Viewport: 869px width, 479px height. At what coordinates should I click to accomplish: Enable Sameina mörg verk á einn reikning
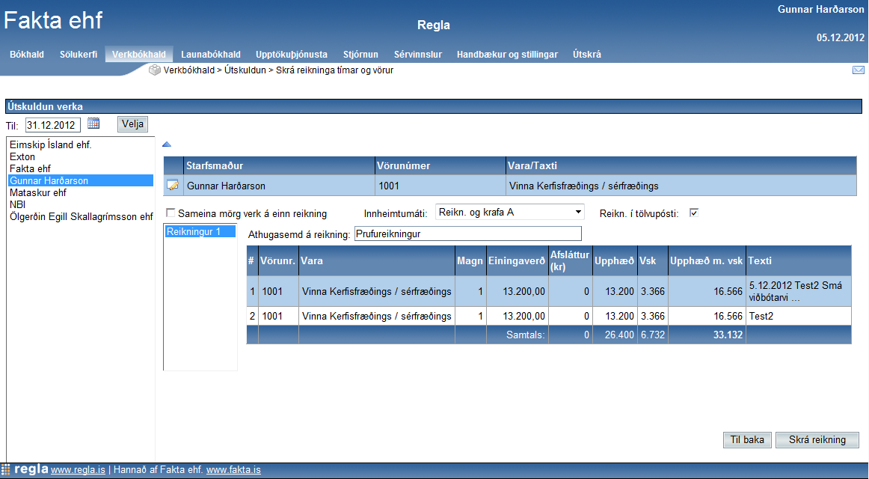(171, 213)
